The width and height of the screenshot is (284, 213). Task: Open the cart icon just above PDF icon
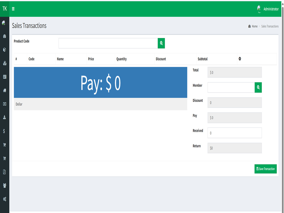(x=5, y=158)
